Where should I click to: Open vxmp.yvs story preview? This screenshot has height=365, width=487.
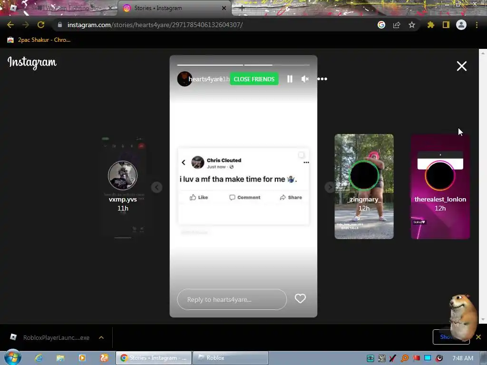pos(123,186)
